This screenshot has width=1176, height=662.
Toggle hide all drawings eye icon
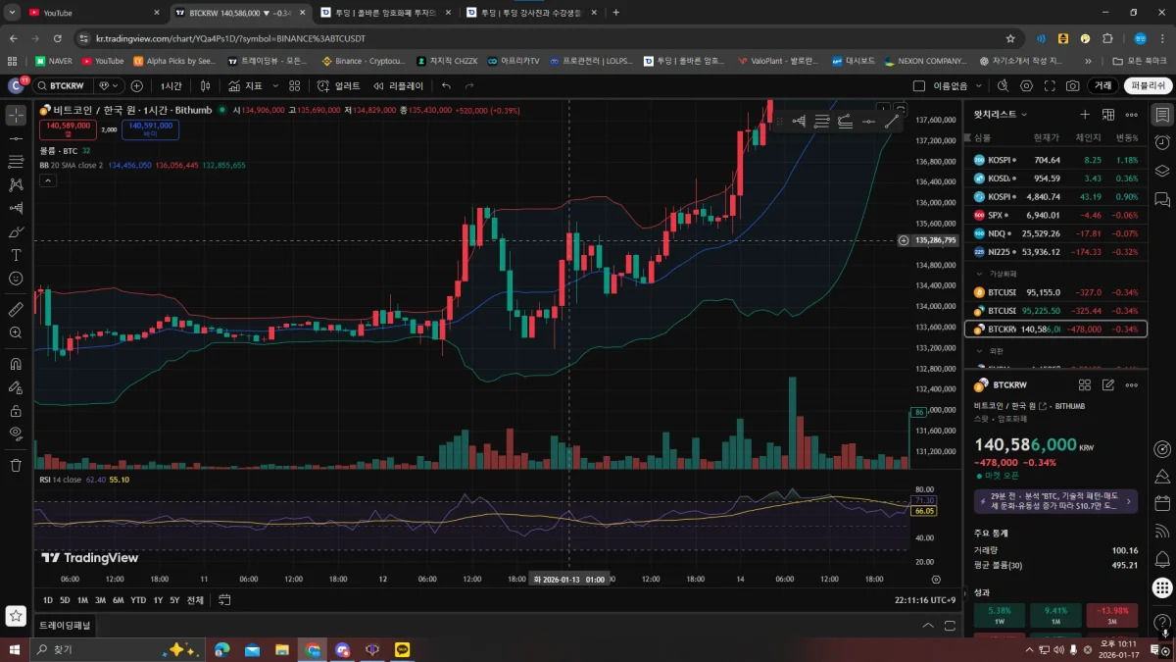click(x=16, y=433)
